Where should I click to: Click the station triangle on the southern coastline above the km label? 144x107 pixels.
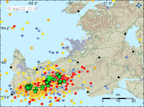click(88, 92)
